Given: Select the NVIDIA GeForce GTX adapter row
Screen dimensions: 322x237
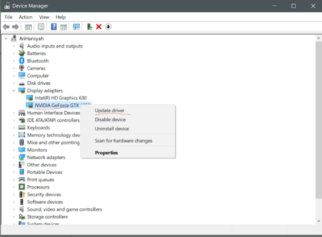Looking at the screenshot, I should point(58,106).
